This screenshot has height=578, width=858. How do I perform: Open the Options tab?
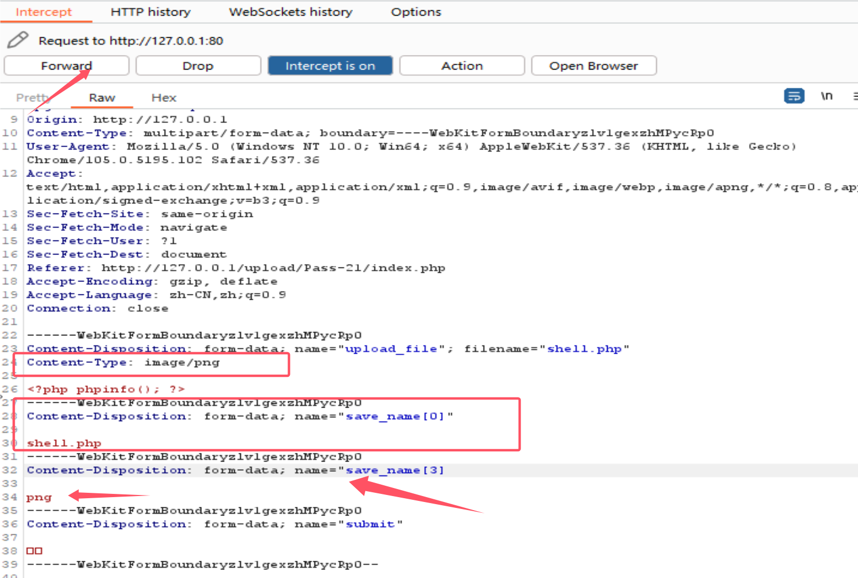pyautogui.click(x=416, y=12)
